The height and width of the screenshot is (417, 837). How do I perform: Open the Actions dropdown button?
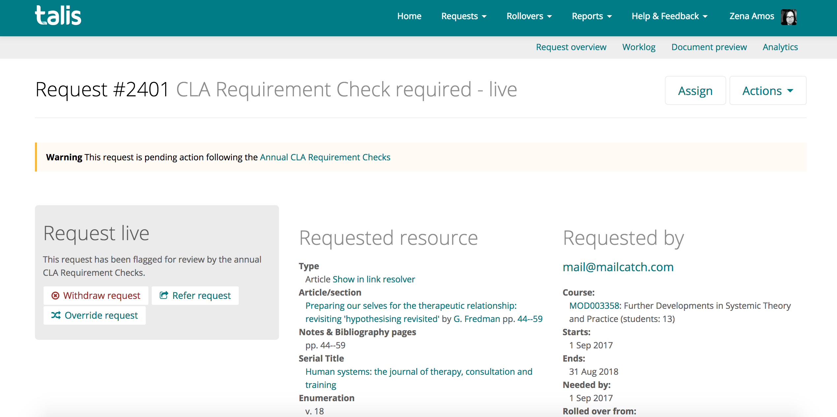(x=768, y=90)
